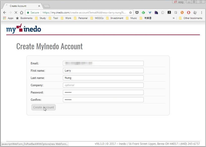Viewport: 206px width, 147px height.
Task: Click the Pocket extension icon
Action: 137,12
